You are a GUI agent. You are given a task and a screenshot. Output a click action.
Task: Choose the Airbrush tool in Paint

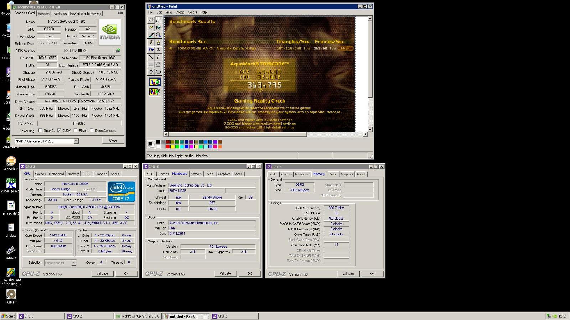(151, 50)
